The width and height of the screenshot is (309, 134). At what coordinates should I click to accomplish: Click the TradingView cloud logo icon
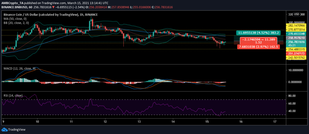pyautogui.click(x=4, y=130)
